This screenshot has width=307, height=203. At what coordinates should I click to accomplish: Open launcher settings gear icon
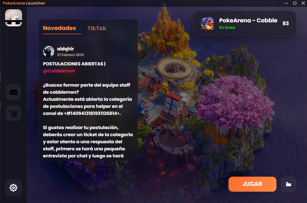tap(14, 188)
